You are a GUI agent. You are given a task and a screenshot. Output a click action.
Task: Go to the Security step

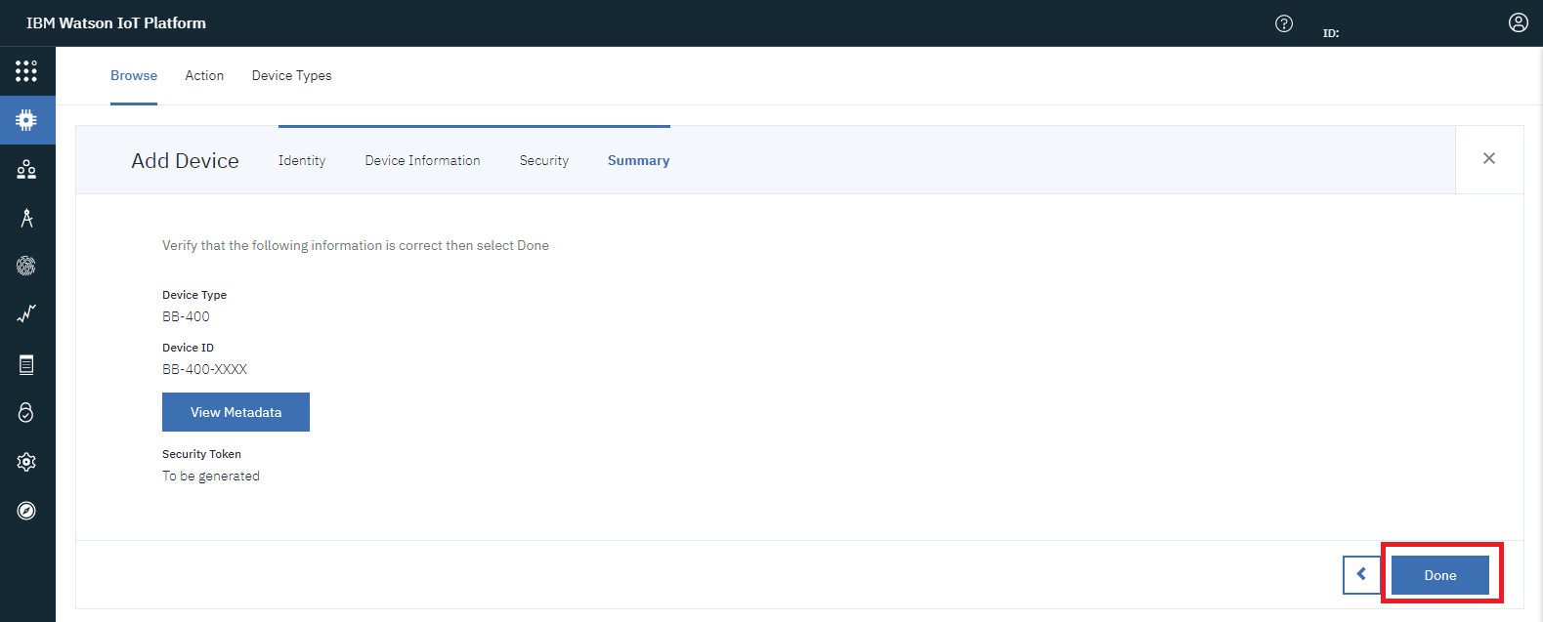(x=544, y=161)
